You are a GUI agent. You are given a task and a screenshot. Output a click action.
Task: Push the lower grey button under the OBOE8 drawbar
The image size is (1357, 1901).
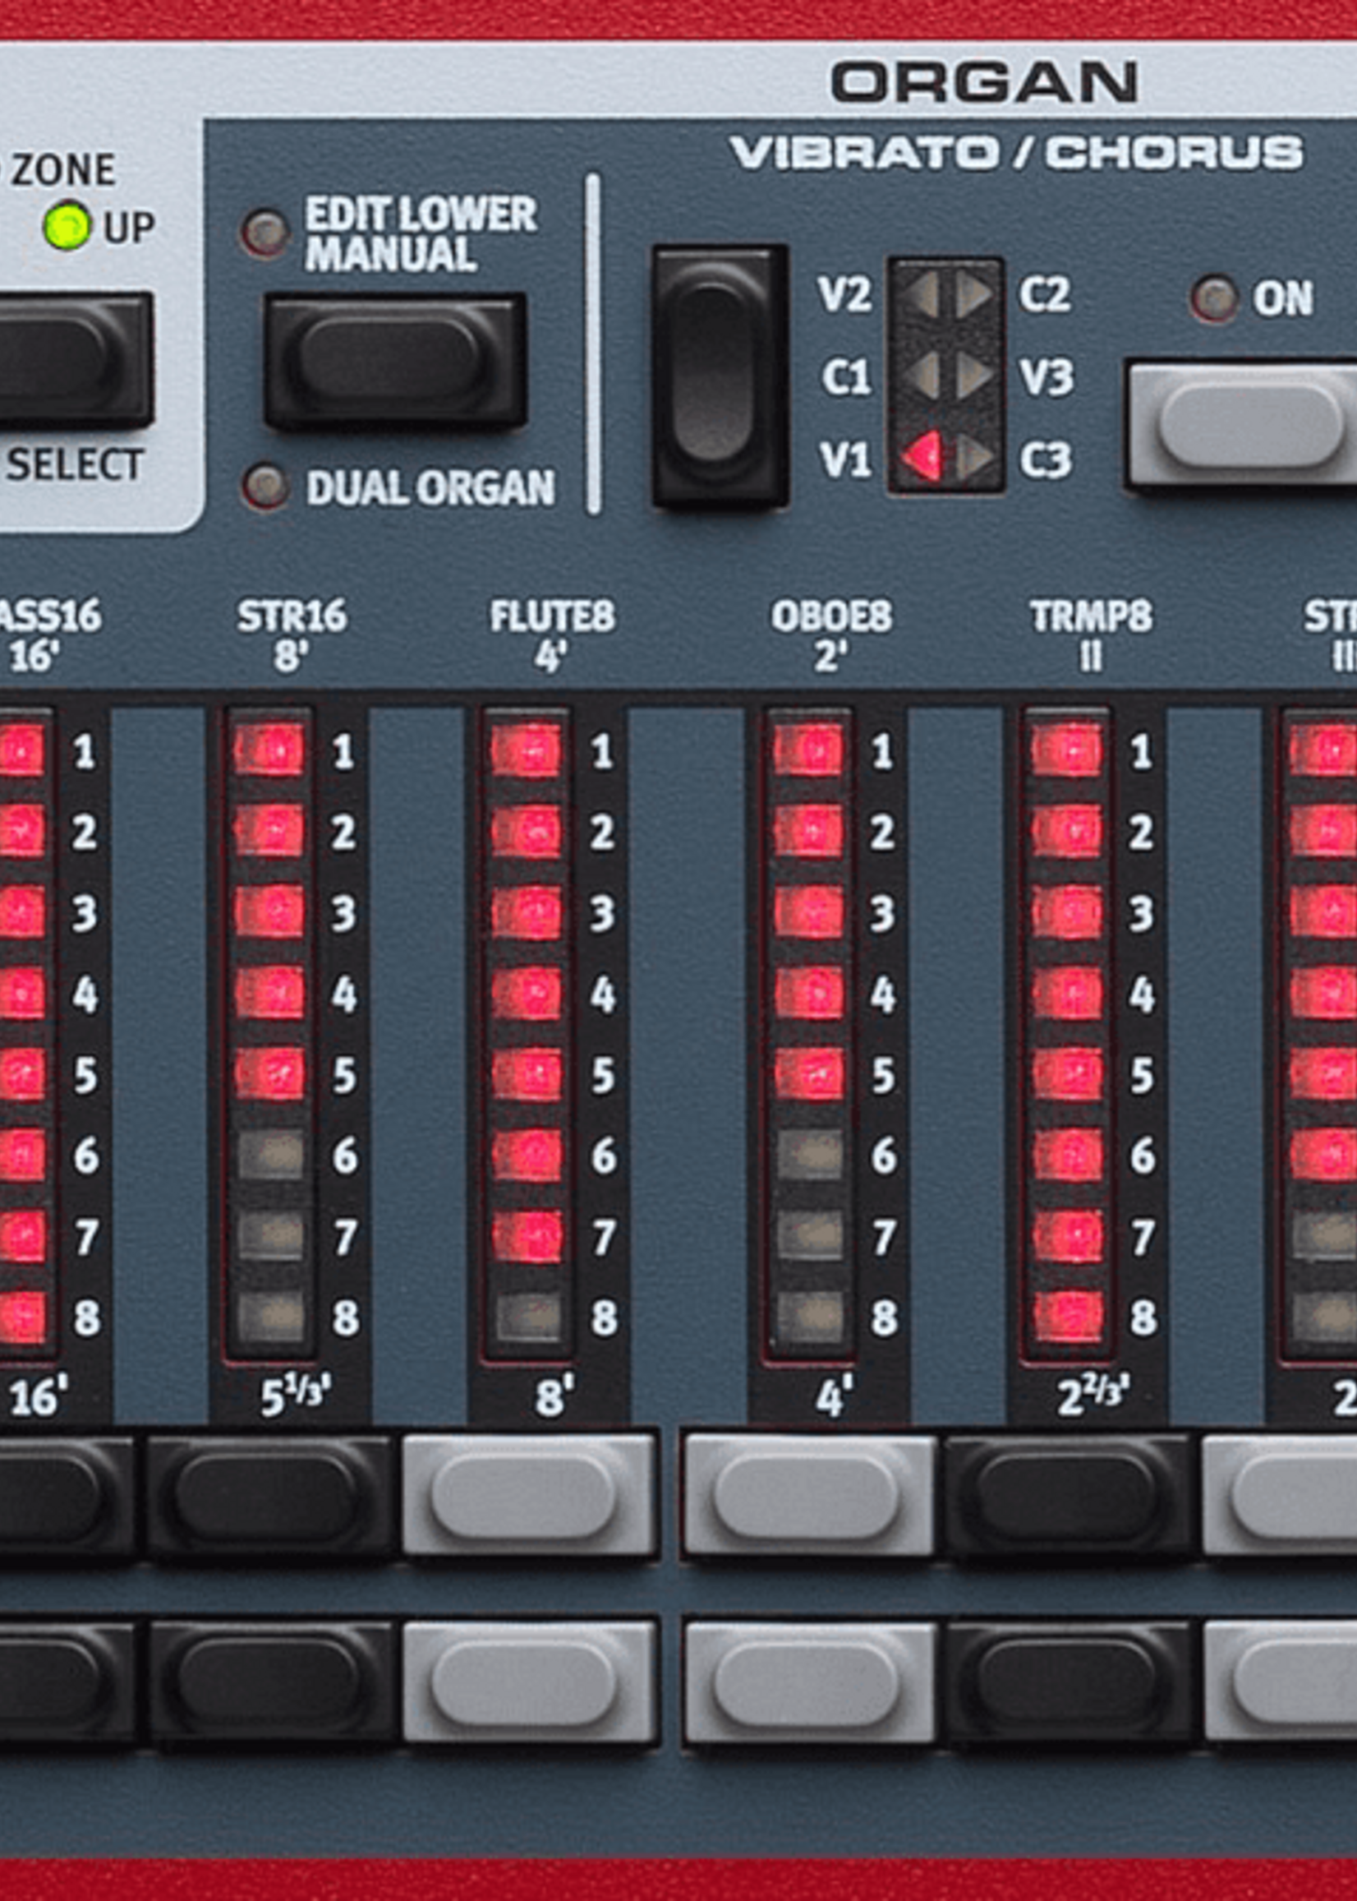point(809,1681)
